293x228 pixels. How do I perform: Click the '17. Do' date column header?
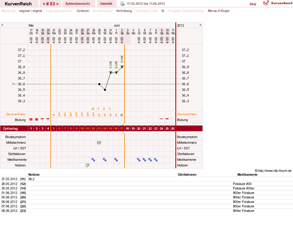pos(31,32)
